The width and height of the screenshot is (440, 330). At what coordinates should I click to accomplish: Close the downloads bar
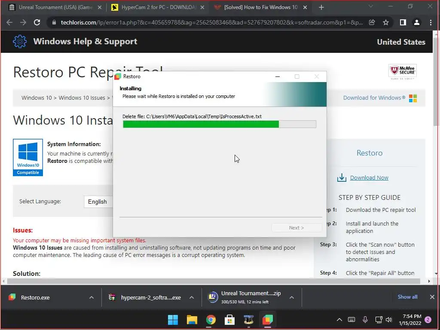(x=432, y=297)
